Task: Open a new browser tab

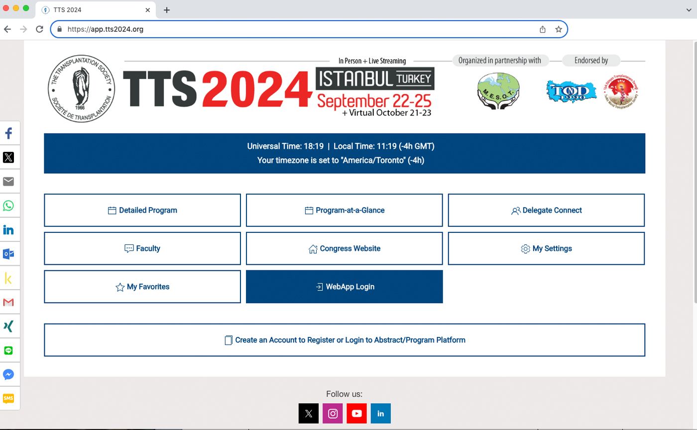Action: click(x=167, y=10)
